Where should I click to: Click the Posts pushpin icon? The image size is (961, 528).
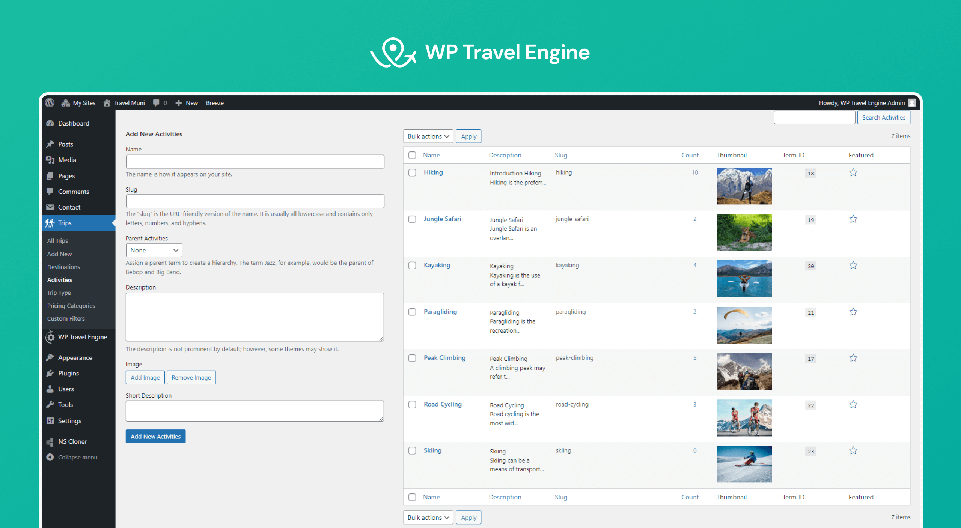point(50,144)
